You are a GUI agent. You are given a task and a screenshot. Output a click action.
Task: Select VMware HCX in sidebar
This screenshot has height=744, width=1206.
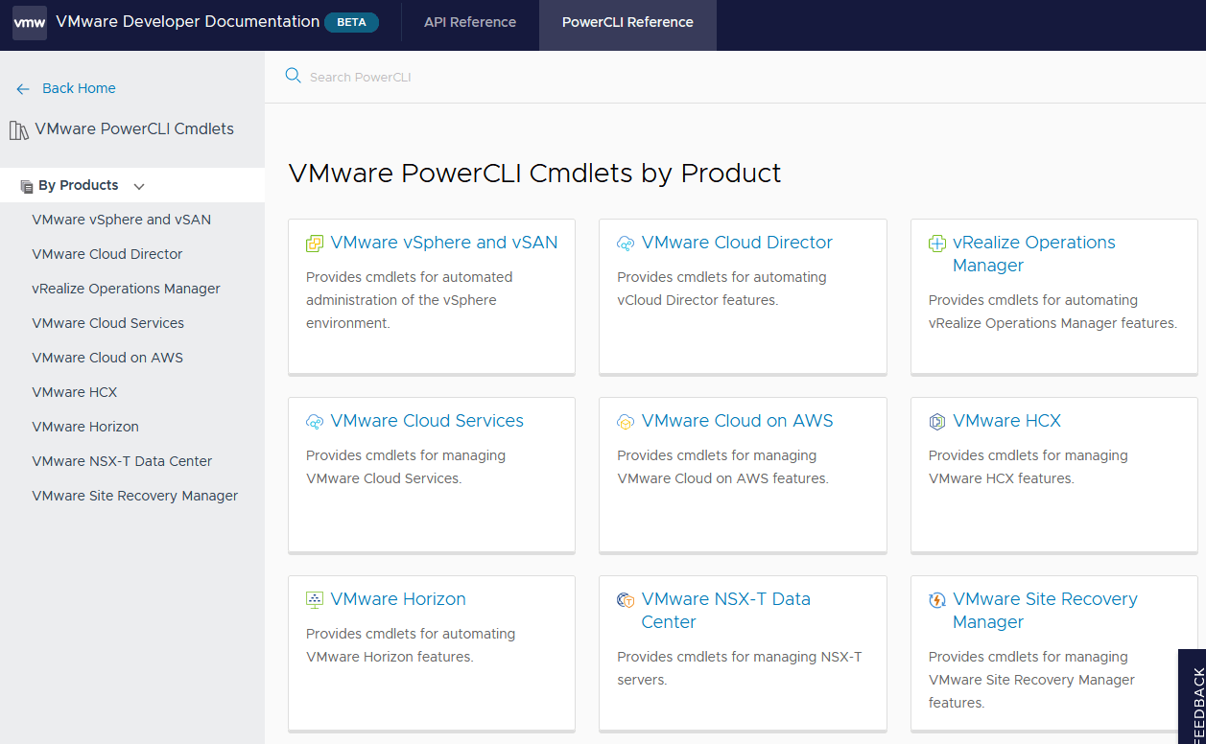[74, 392]
